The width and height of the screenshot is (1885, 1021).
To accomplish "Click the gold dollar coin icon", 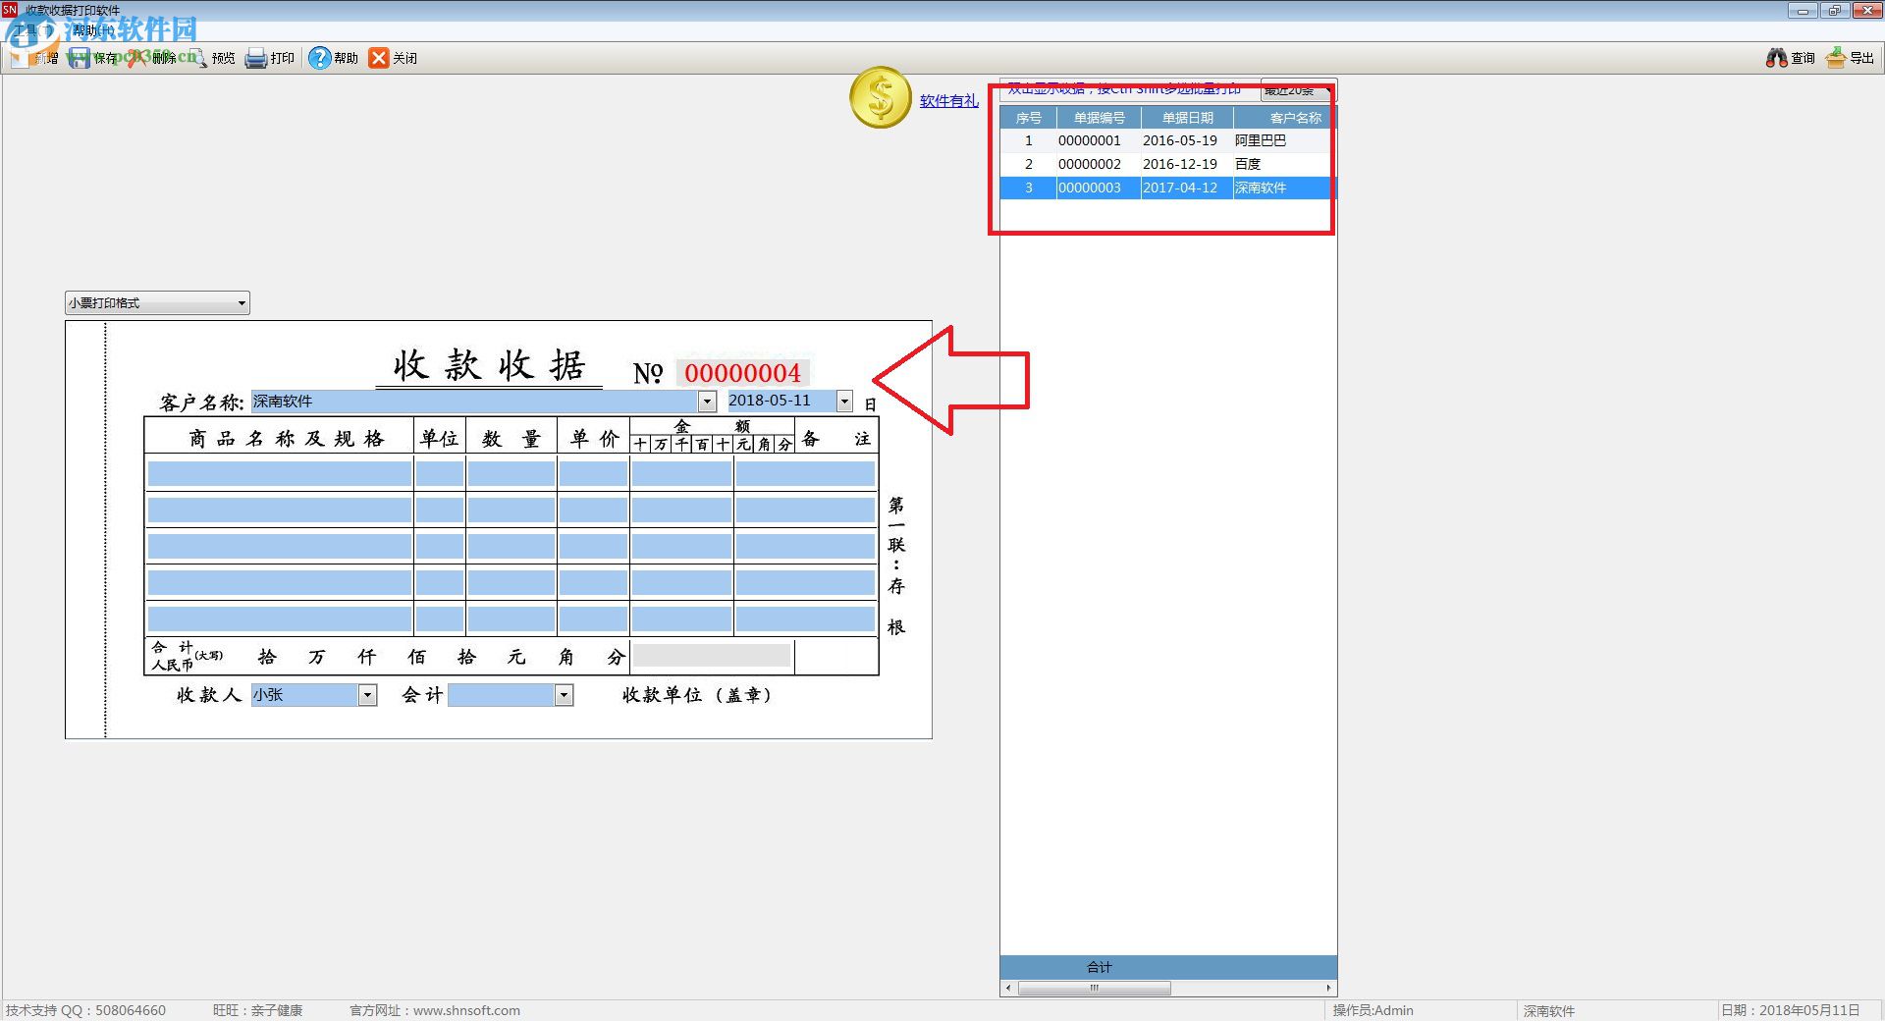I will [x=881, y=97].
